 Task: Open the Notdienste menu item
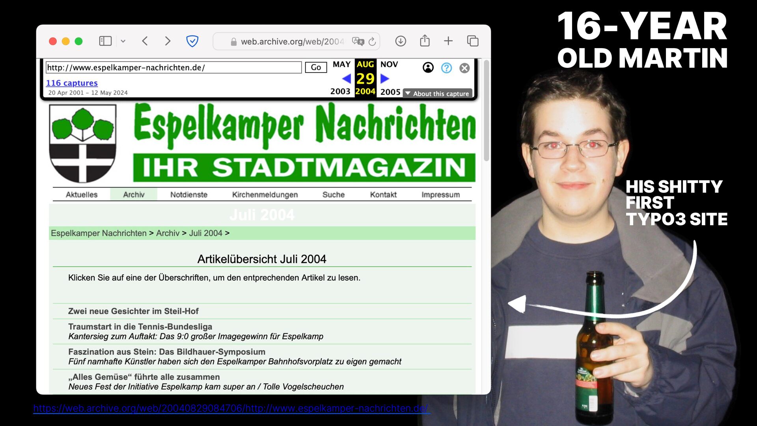click(x=188, y=194)
